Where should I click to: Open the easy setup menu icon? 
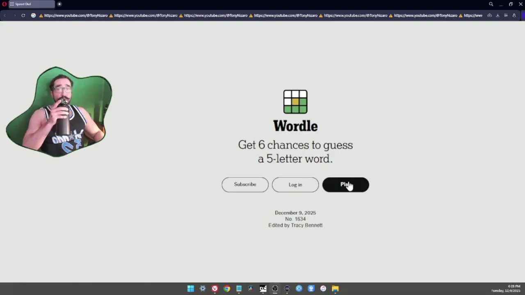(506, 16)
